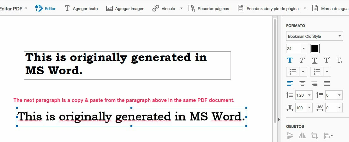The width and height of the screenshot is (349, 142).
Task: Open the Editar PDF dropdown menu
Action: [x=13, y=9]
